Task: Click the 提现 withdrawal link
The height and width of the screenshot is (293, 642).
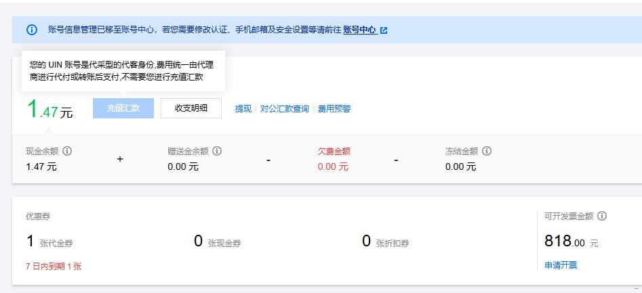Action: pyautogui.click(x=243, y=109)
